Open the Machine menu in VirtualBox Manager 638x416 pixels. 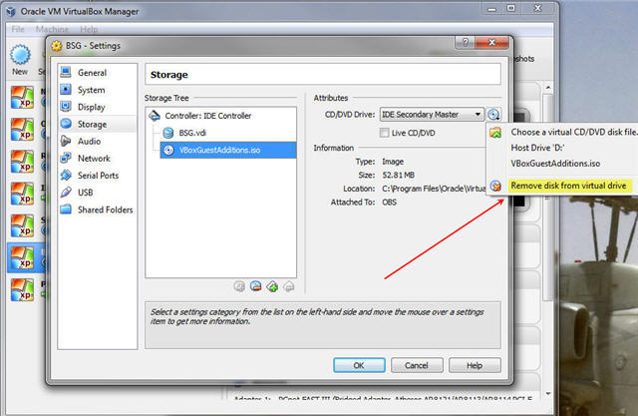52,29
